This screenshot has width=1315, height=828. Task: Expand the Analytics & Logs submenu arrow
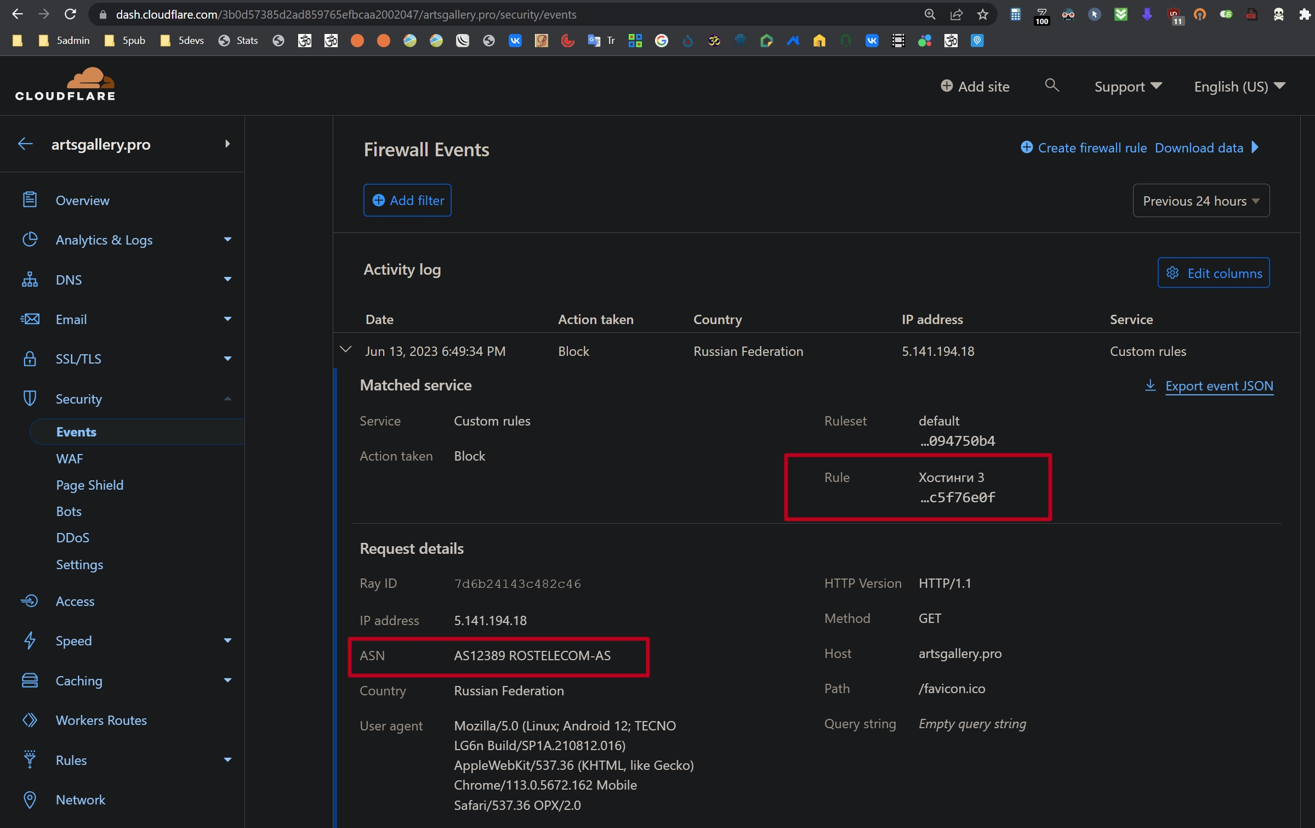[x=227, y=240]
